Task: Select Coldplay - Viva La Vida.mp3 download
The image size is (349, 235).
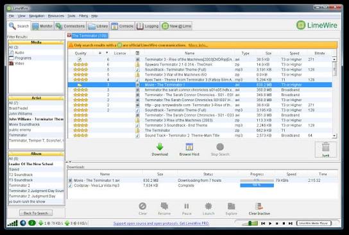Action: click(202, 186)
